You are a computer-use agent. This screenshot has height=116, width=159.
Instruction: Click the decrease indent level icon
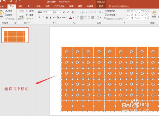pyautogui.click(x=91, y=12)
